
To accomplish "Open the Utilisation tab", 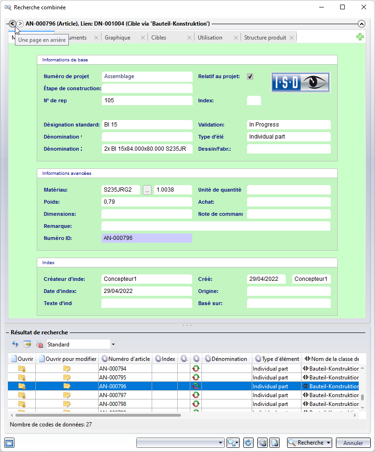I will [x=210, y=38].
